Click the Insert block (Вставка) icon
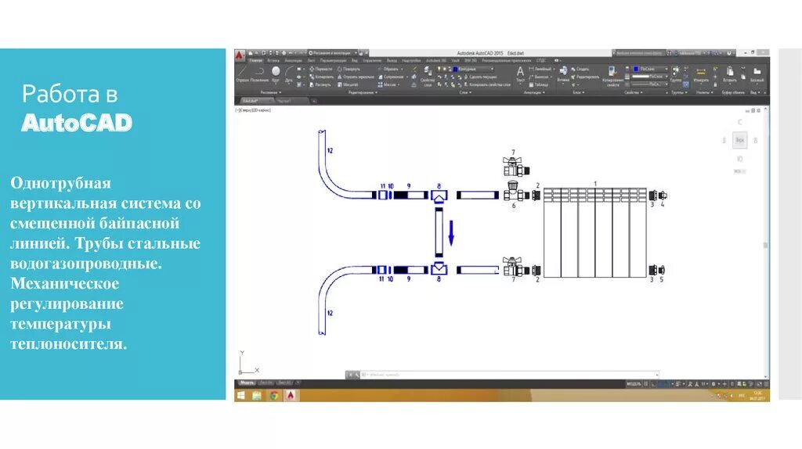Image resolution: width=802 pixels, height=449 pixels. 563,74
